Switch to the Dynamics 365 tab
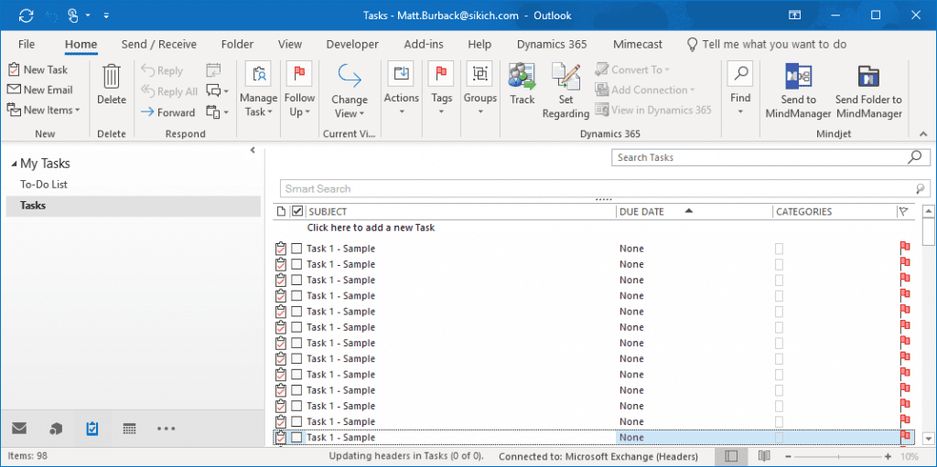 pyautogui.click(x=552, y=44)
